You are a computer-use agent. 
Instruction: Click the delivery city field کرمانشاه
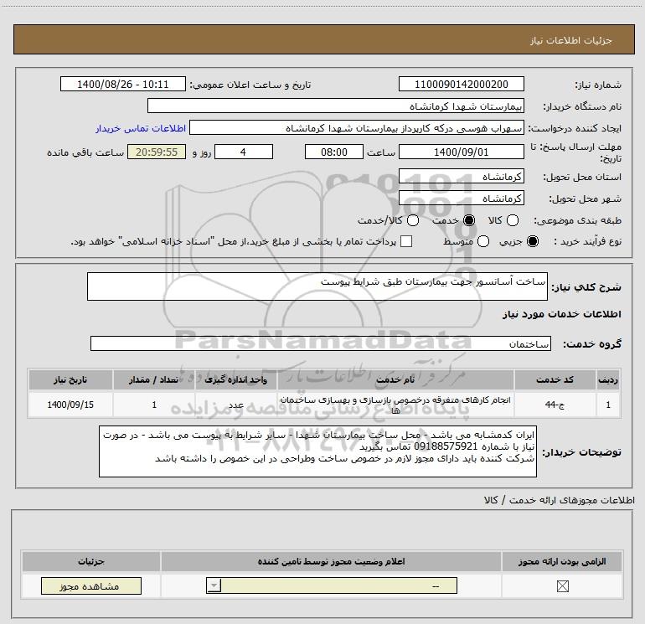pos(461,198)
